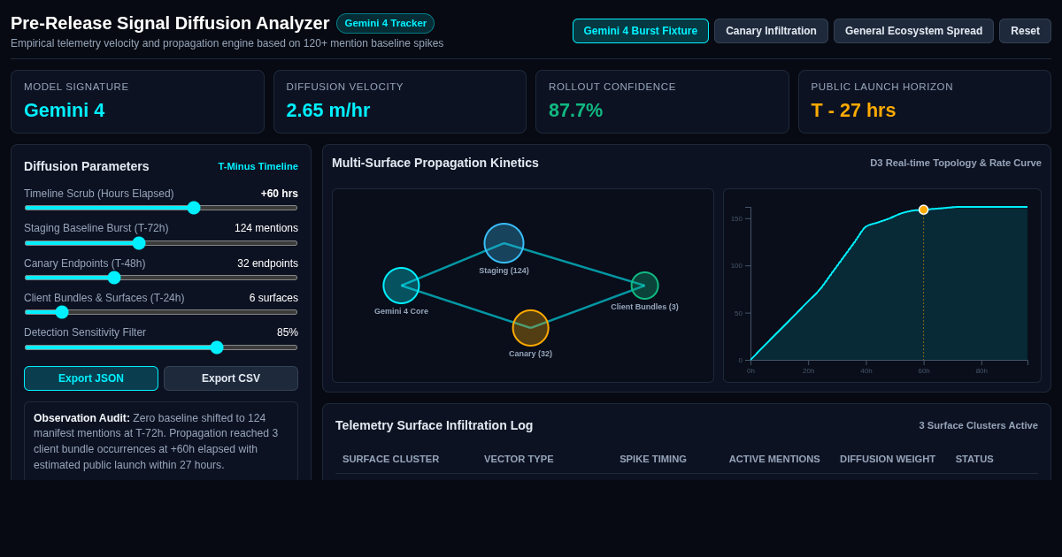This screenshot has height=557, width=1062.
Task: Click the Public Launch Horizon T - 27 hrs value
Action: [x=853, y=111]
